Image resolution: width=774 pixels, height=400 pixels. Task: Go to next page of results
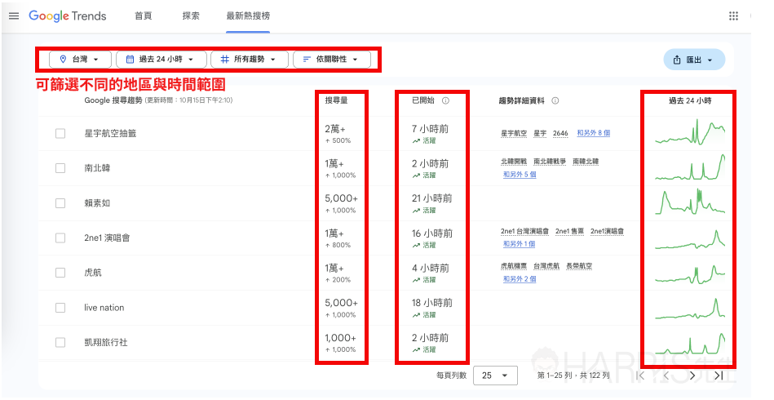(x=692, y=376)
